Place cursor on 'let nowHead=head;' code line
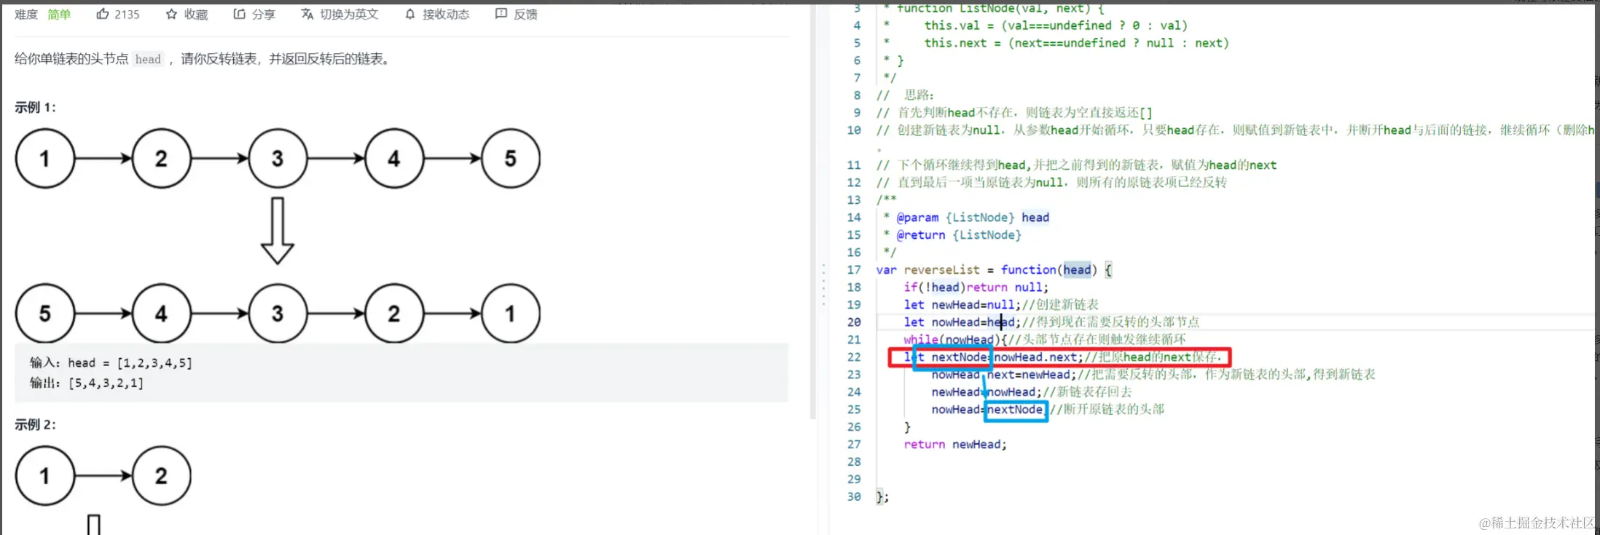This screenshot has height=535, width=1600. tap(1051, 322)
